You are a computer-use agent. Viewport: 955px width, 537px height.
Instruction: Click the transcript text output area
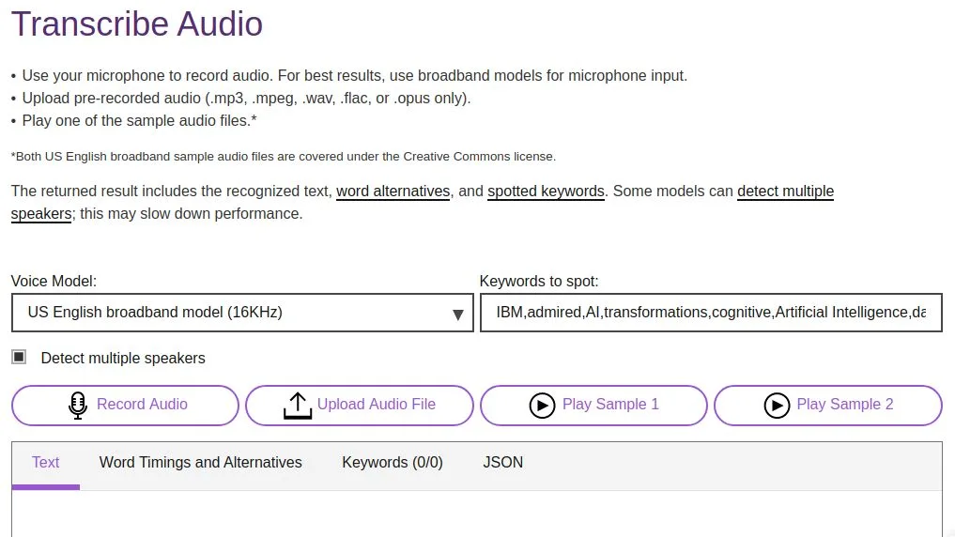coord(477,514)
